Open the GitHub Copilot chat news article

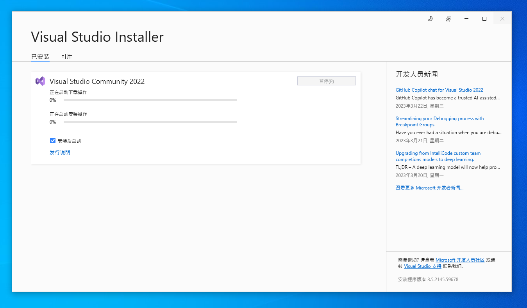(x=439, y=90)
